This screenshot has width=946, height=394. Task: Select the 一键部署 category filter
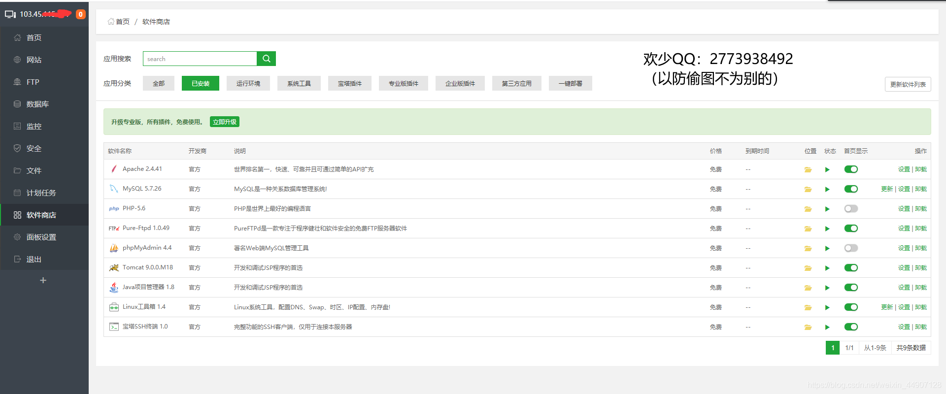pyautogui.click(x=571, y=83)
